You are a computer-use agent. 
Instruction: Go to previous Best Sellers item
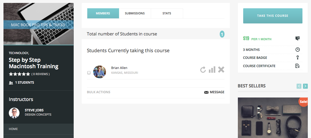[299, 86]
